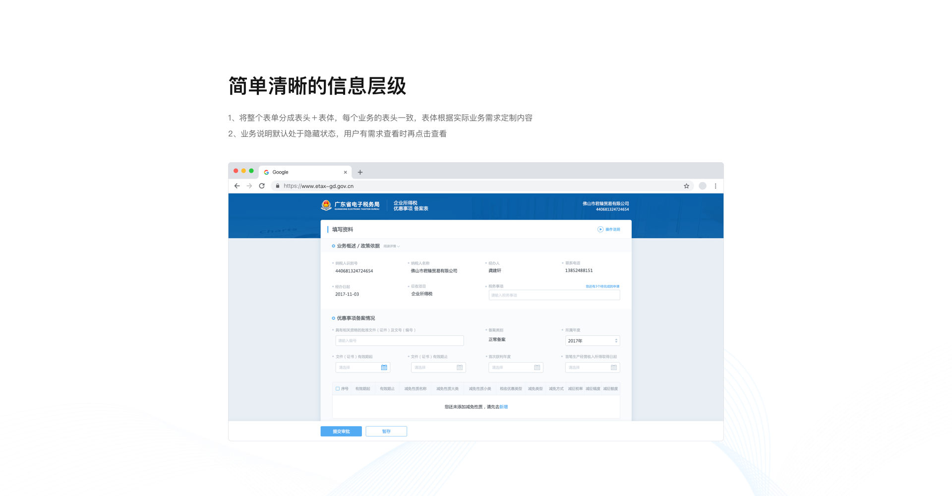The height and width of the screenshot is (496, 952).
Task: Click the 首次获利年度 date field
Action: tap(516, 368)
